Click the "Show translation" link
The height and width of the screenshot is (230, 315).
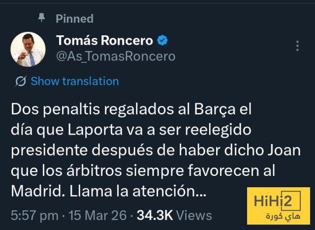coord(74,81)
